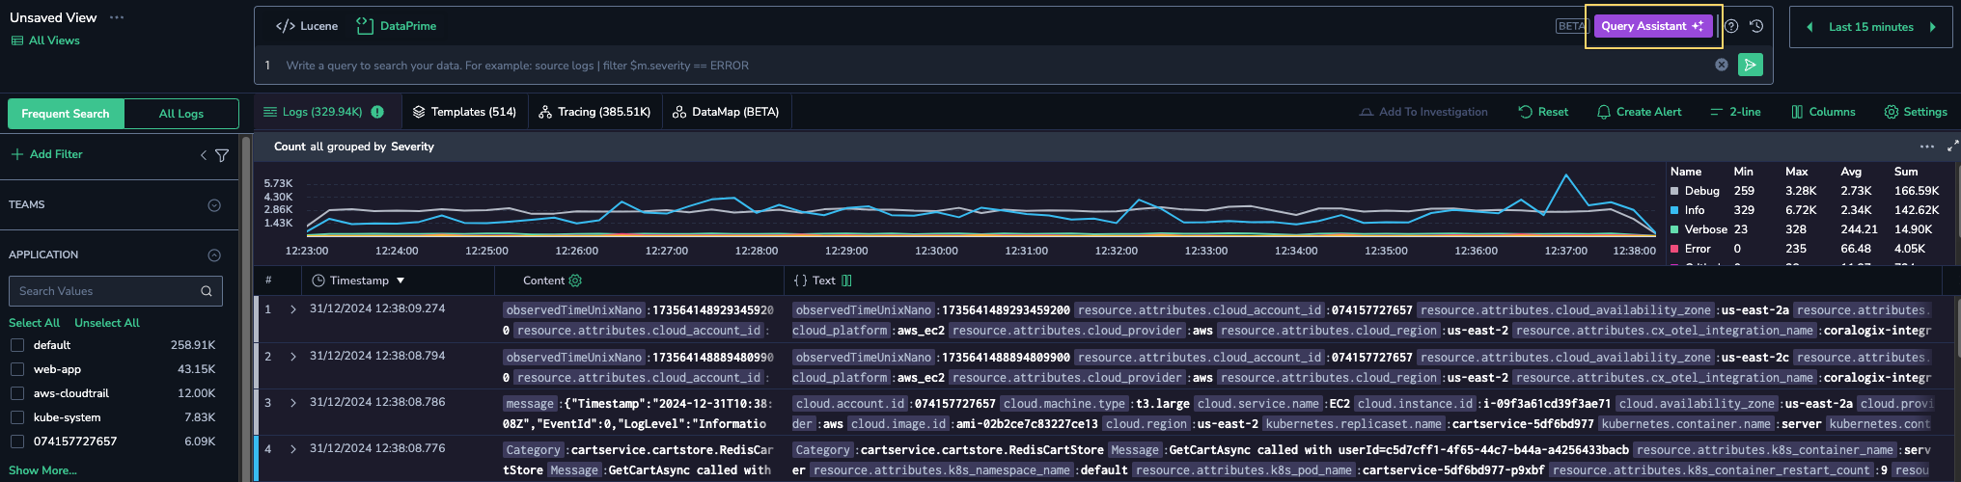The image size is (1961, 482).
Task: Open the Tracing (385.51K) tab
Action: 594,112
